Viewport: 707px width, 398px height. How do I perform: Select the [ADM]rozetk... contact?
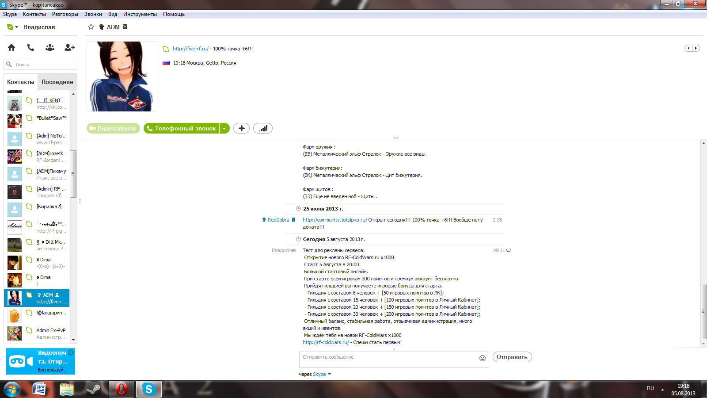click(37, 157)
